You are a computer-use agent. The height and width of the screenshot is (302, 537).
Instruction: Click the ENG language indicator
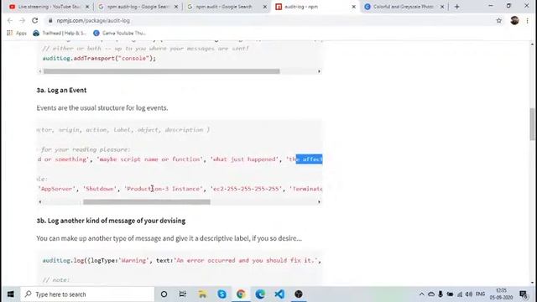pyautogui.click(x=481, y=294)
